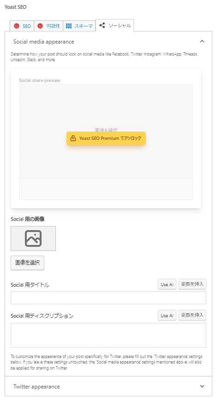Image resolution: width=216 pixels, height=401 pixels.
Task: Open the SEO tab
Action: tap(22, 26)
